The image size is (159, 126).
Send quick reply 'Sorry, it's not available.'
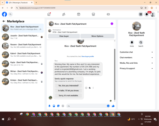(x=68, y=96)
